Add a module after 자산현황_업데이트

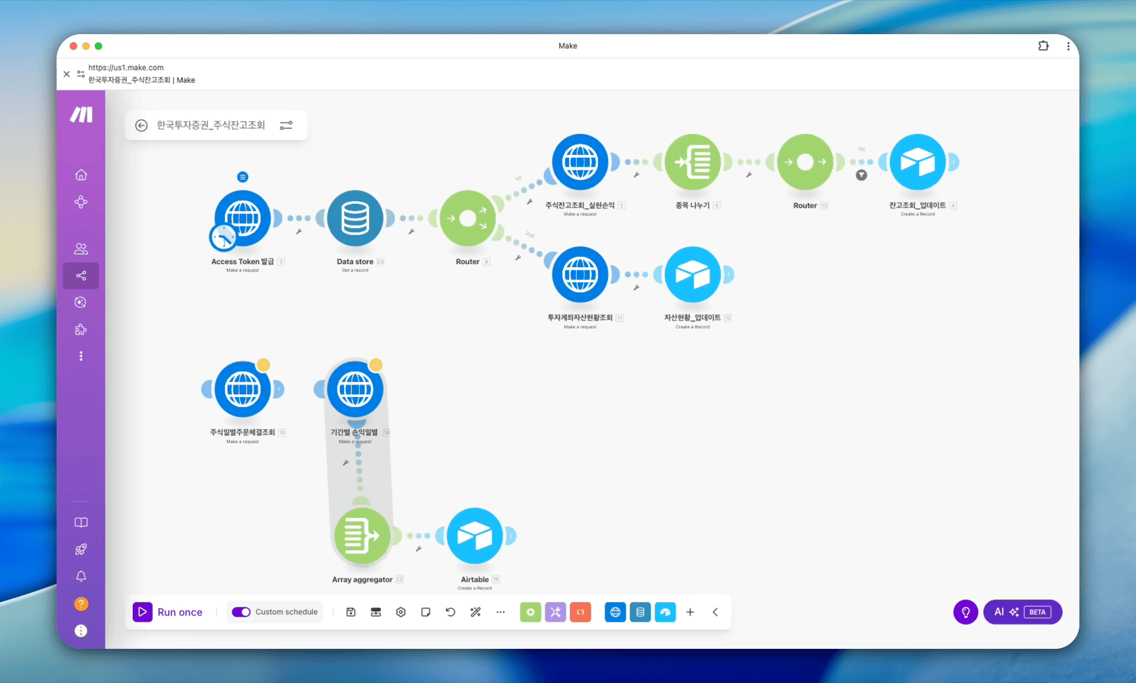[728, 274]
